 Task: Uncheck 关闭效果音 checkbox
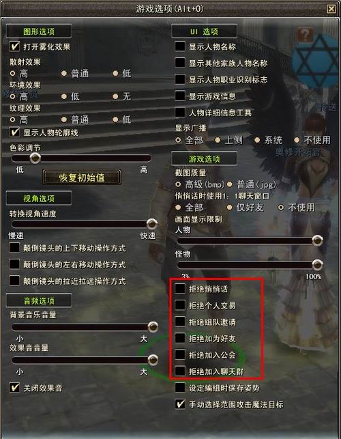click(x=14, y=388)
